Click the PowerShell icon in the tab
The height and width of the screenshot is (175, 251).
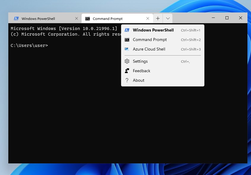(16, 18)
